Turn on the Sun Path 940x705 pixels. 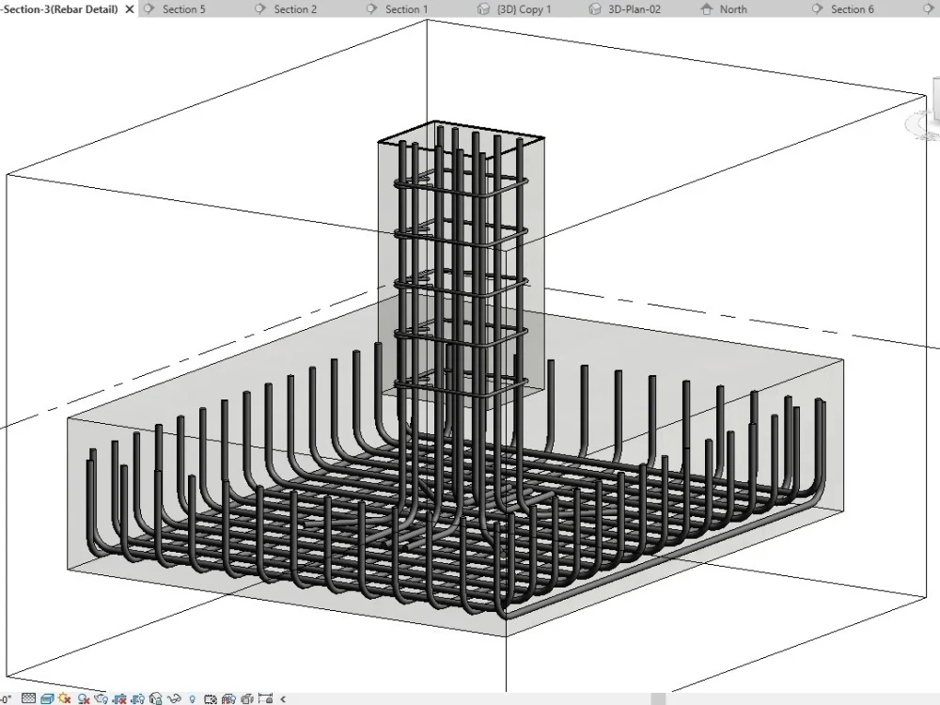pyautogui.click(x=65, y=697)
